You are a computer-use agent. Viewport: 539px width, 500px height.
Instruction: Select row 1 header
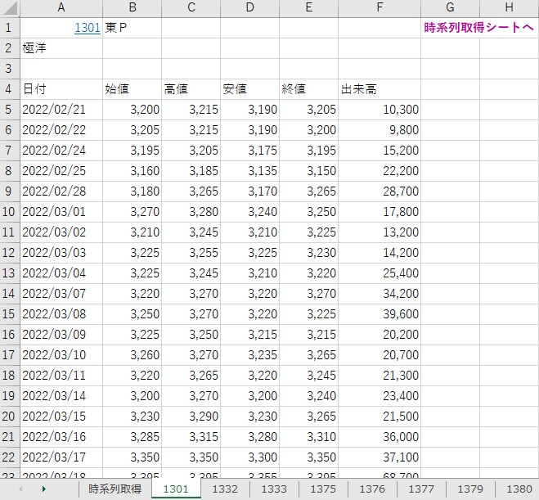(10, 28)
